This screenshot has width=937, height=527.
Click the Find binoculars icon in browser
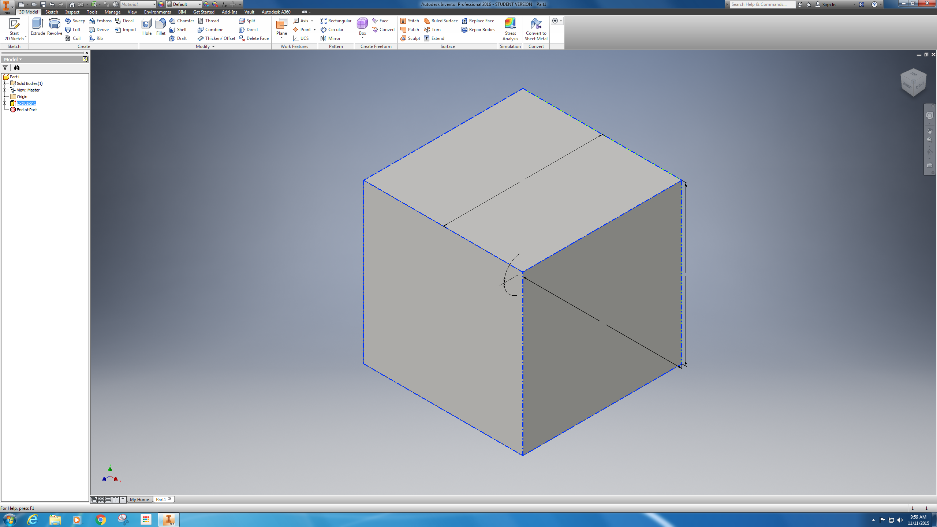[x=16, y=68]
